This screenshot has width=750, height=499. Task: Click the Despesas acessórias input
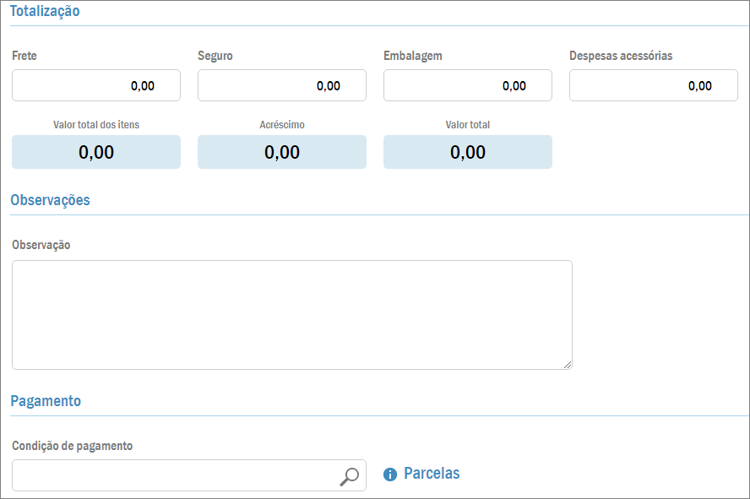(x=654, y=85)
